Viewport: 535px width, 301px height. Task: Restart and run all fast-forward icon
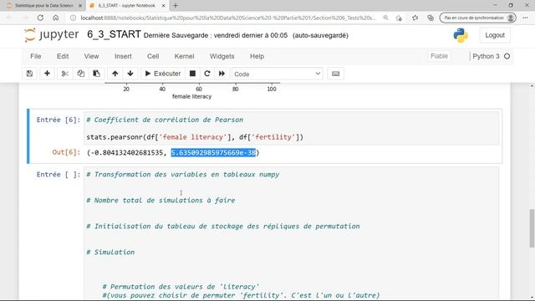[222, 74]
